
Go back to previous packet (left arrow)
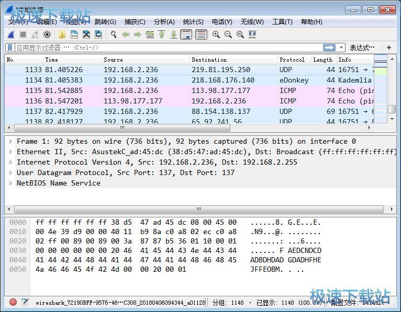(126, 34)
